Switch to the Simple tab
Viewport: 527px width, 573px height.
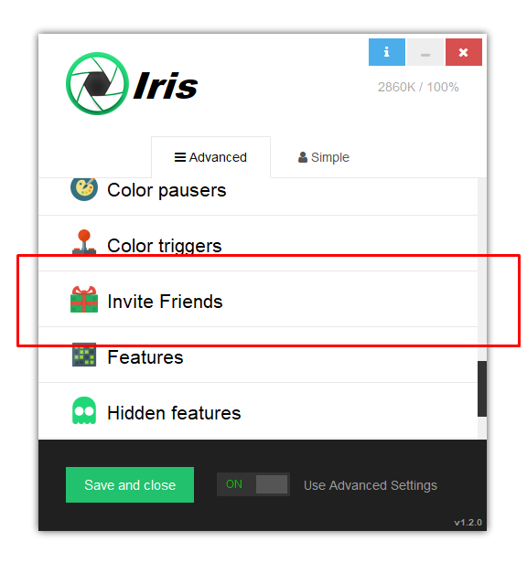[x=324, y=157]
